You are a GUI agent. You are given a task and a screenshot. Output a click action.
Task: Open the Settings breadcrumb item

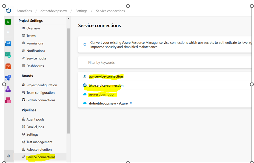pyautogui.click(x=81, y=11)
